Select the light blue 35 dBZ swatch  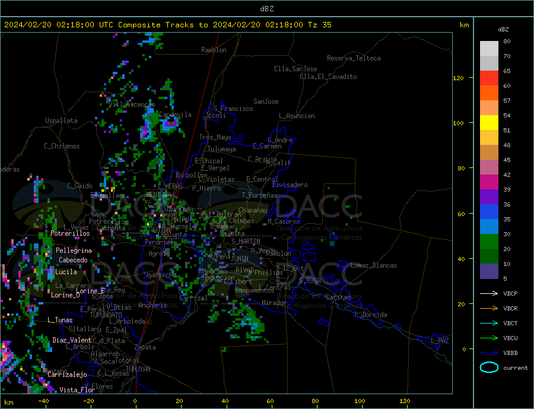489,227
